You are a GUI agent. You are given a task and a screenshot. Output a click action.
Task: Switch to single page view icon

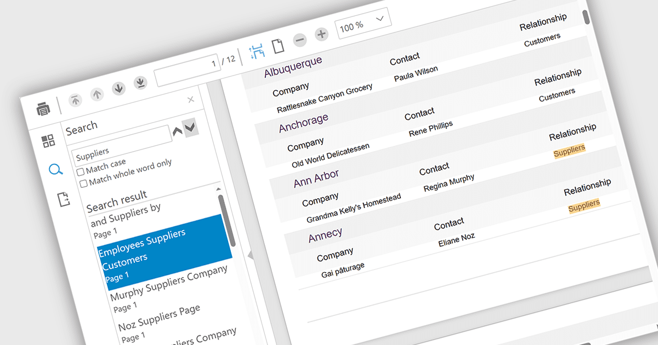tap(279, 46)
